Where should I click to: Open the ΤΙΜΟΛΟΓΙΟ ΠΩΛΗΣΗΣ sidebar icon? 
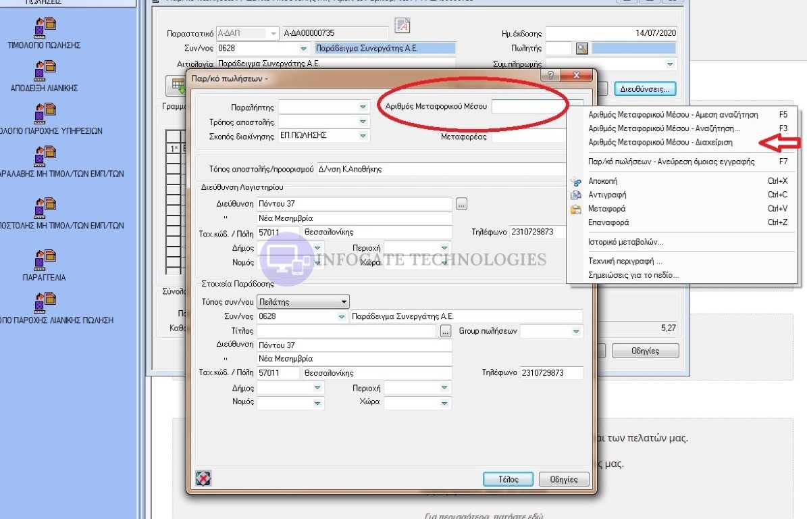[x=45, y=27]
